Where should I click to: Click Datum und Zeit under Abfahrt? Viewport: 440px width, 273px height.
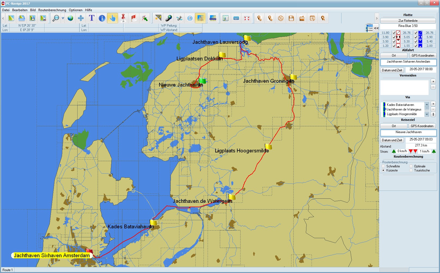pyautogui.click(x=392, y=70)
